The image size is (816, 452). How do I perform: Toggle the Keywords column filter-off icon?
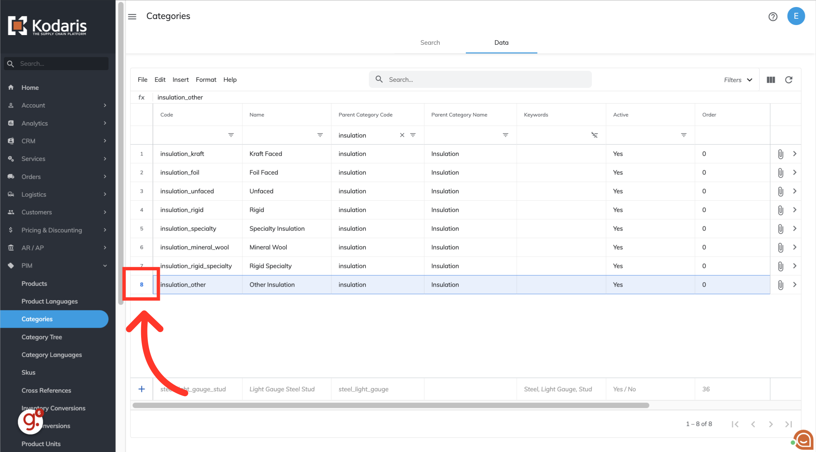594,135
